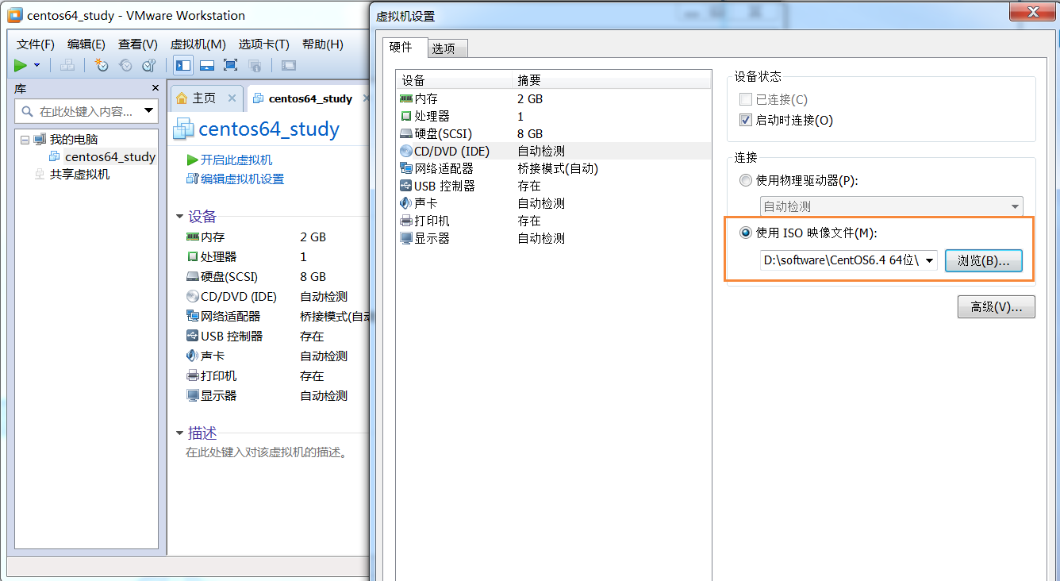Open the library search filter dropdown arrow
Image resolution: width=1060 pixels, height=581 pixels.
[148, 111]
